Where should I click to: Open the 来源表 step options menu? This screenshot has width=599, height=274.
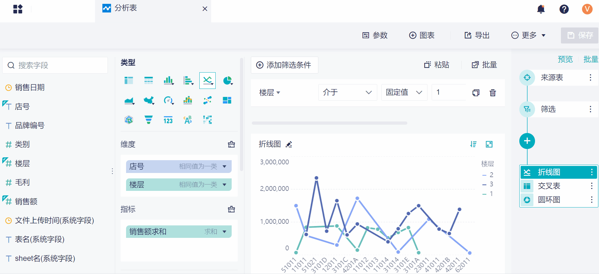pos(590,78)
